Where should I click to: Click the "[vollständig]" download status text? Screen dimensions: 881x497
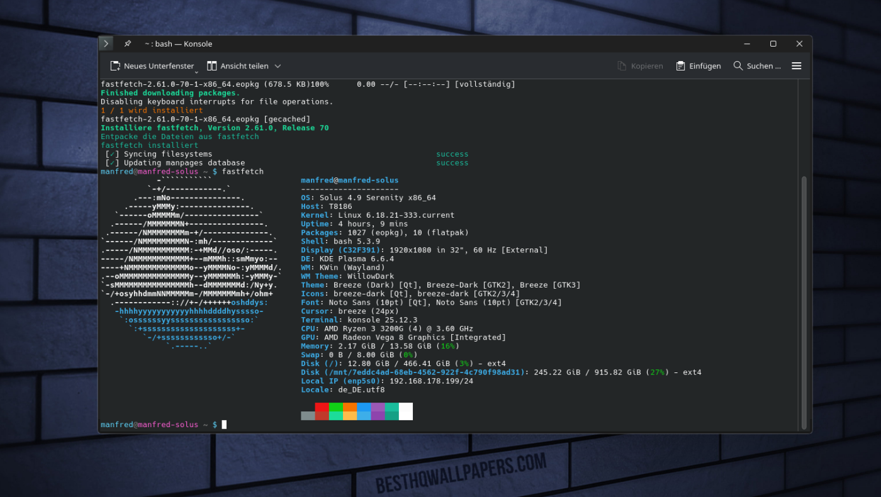tap(485, 84)
